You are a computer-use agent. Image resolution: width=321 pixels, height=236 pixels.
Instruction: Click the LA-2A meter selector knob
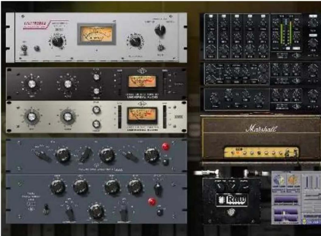coord(160,30)
